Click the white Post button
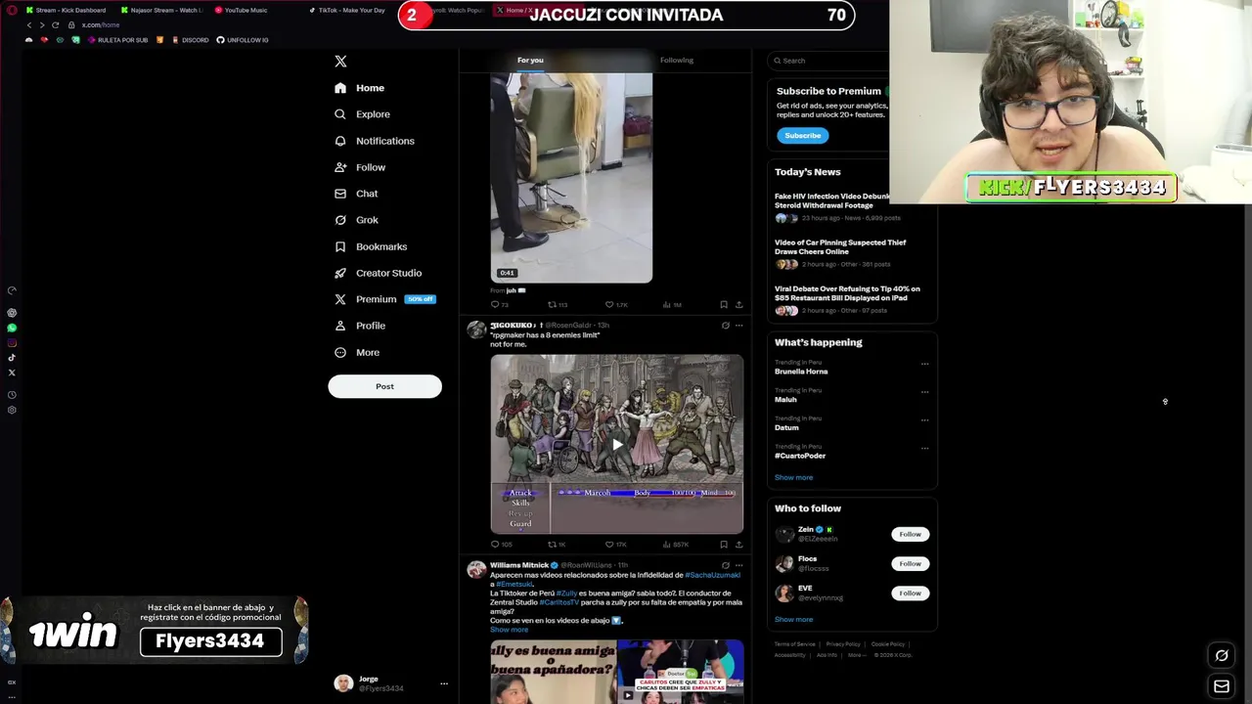This screenshot has width=1252, height=704. pos(384,386)
